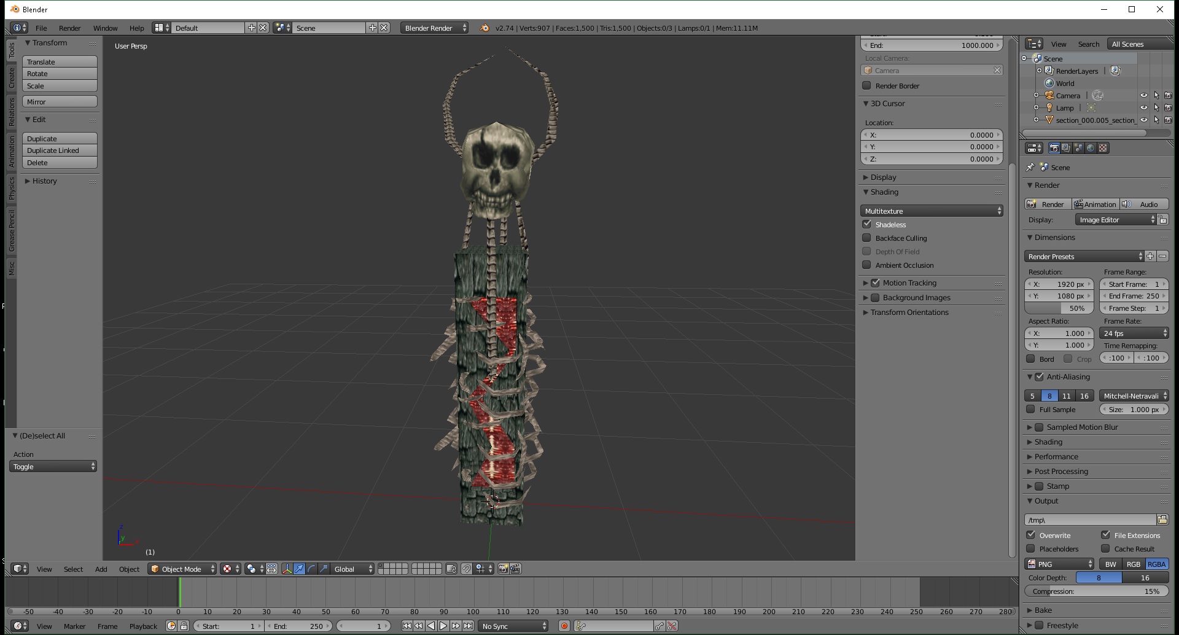Open the File menu

pyautogui.click(x=41, y=28)
